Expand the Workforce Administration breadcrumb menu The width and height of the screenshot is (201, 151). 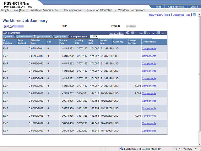click(44, 10)
